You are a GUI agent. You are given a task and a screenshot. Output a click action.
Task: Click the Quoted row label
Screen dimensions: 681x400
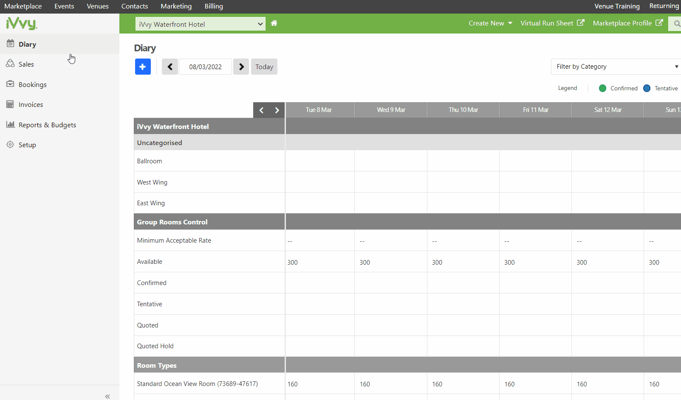point(147,325)
